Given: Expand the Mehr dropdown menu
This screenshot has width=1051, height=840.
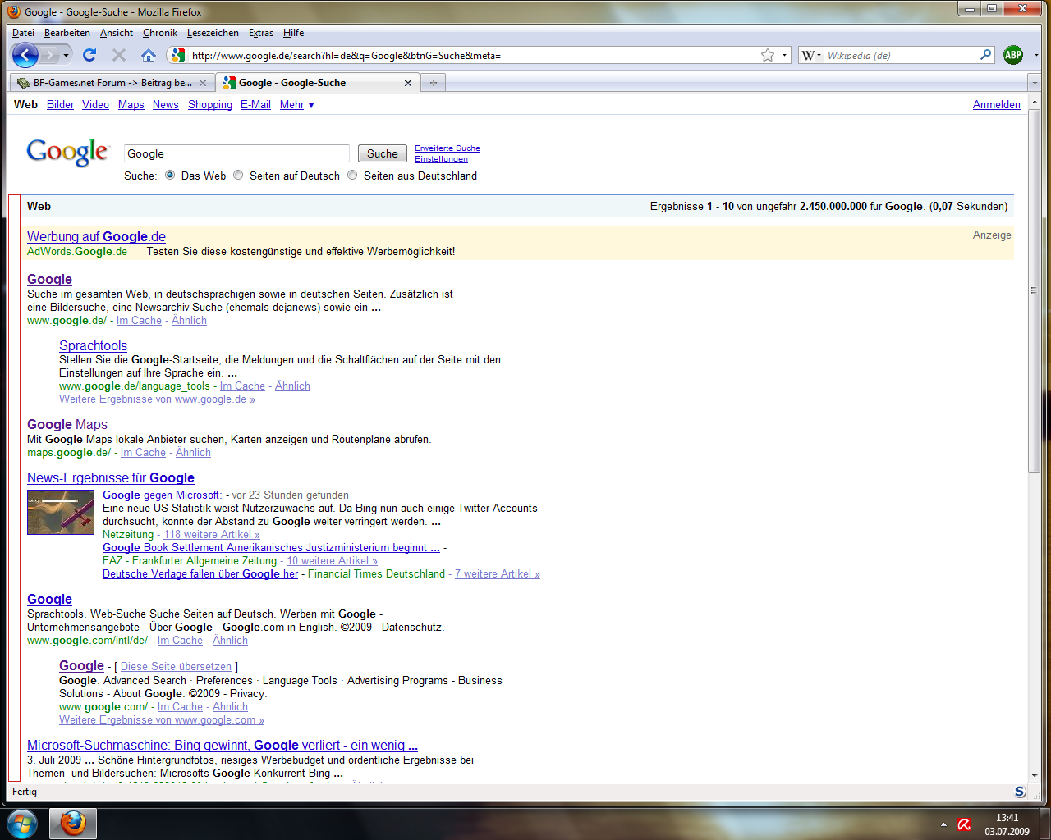Looking at the screenshot, I should pos(296,105).
